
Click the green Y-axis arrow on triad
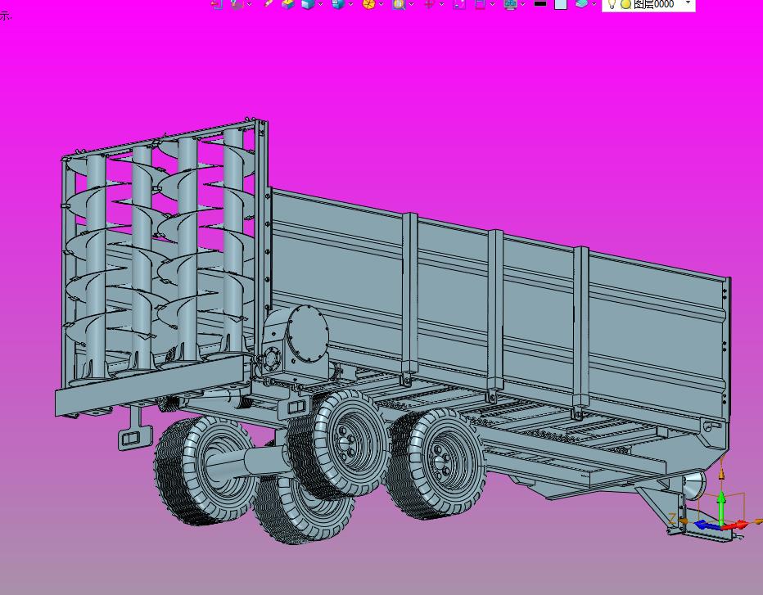(721, 507)
